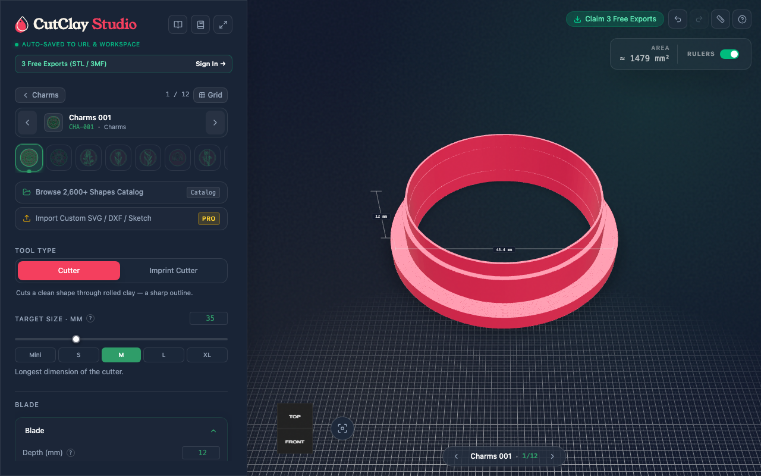Viewport: 761px width, 476px height.
Task: Go back to the Charms category
Action: [40, 95]
